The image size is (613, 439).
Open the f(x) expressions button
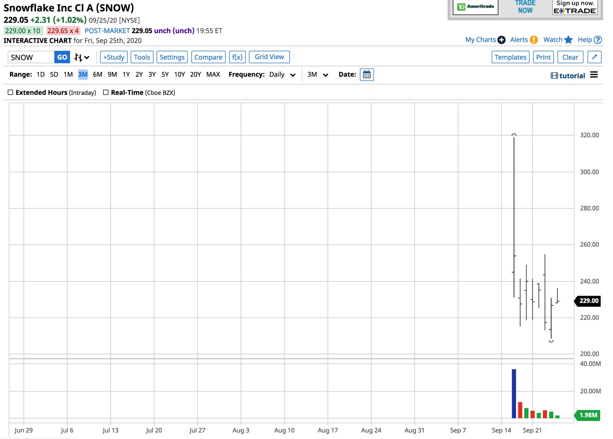click(237, 57)
